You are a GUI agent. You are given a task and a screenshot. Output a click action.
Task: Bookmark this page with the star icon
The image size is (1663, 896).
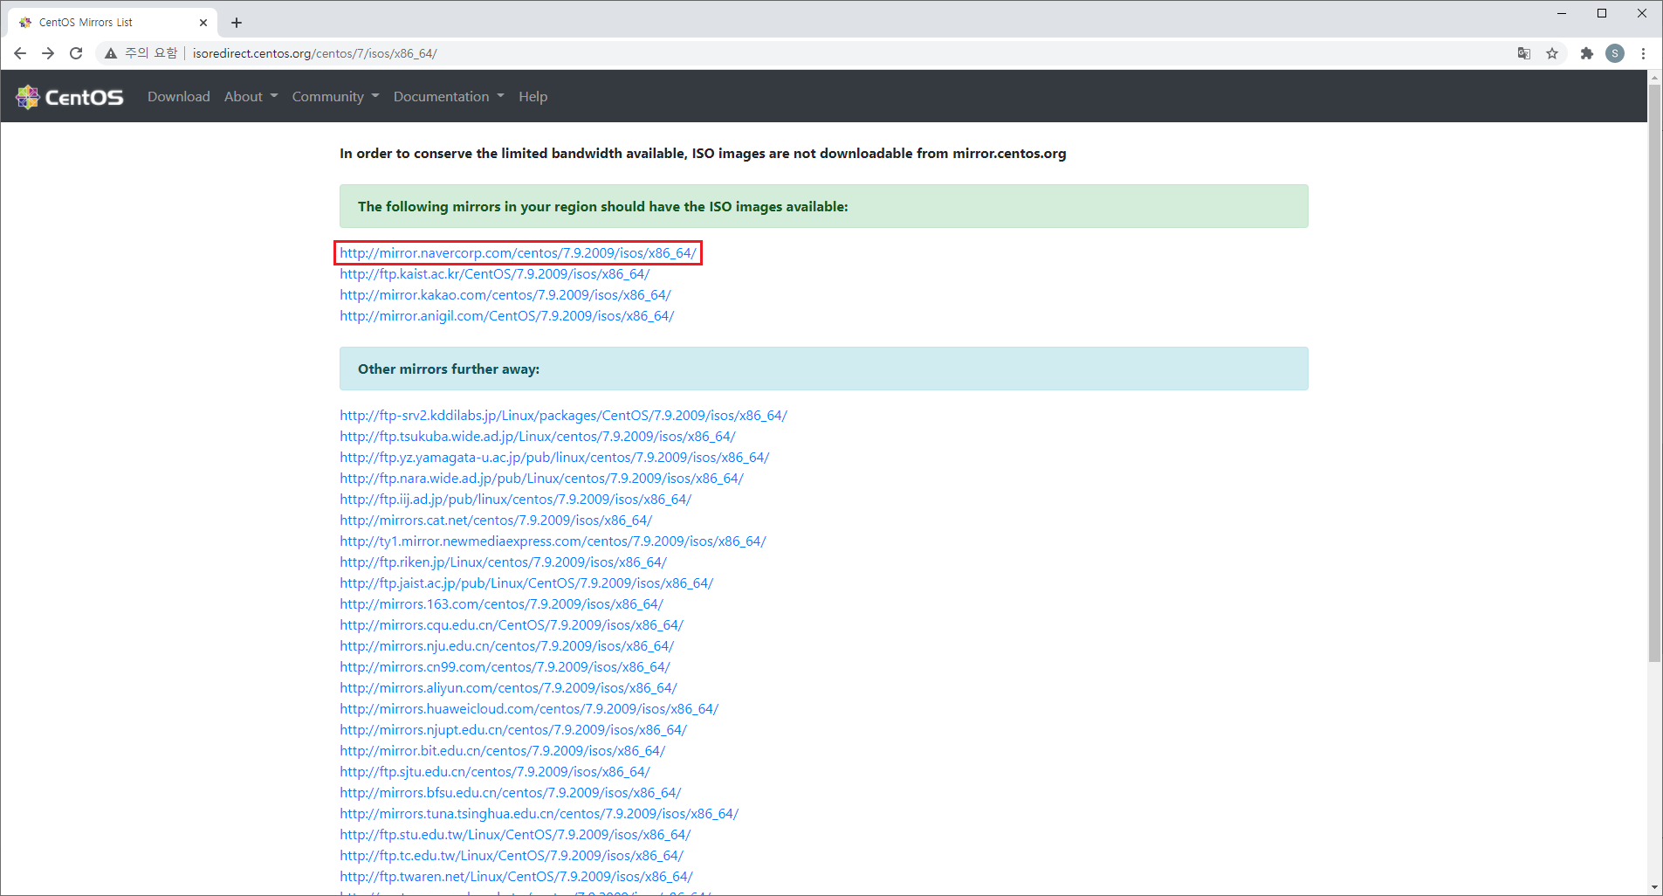(1552, 53)
